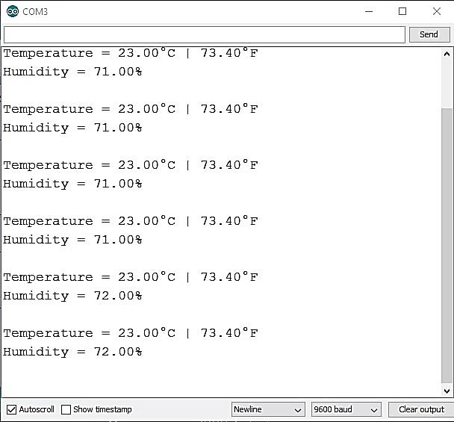
Task: Enable the Show timestamp checkbox
Action: (66, 409)
